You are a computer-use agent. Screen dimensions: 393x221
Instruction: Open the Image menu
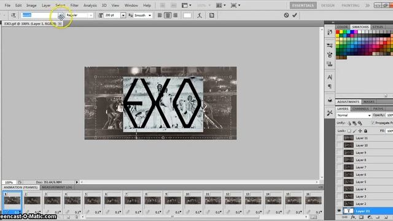pyautogui.click(x=31, y=6)
